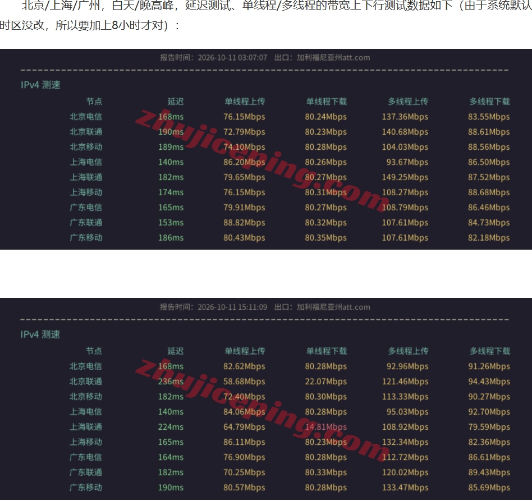
Task: Click the 83.55Mbps multi-thread download value
Action: point(489,117)
